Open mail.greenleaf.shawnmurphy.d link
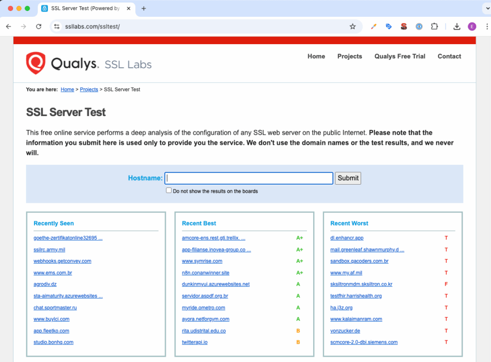The height and width of the screenshot is (362, 491). [367, 250]
